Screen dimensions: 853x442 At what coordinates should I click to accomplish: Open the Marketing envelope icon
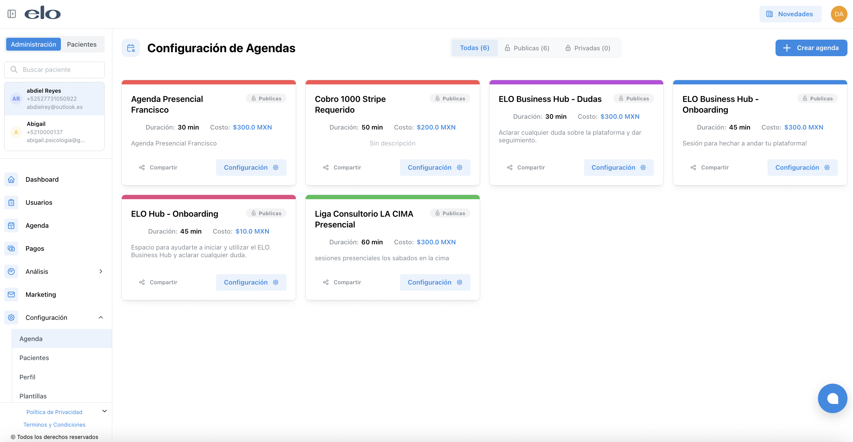[x=11, y=294]
